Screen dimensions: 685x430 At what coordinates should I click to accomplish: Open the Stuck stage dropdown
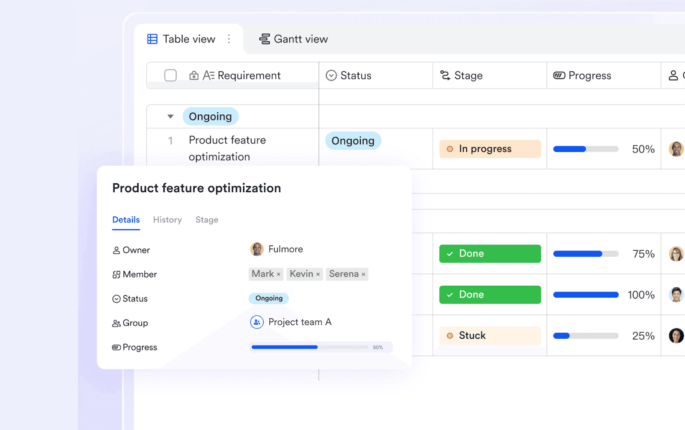pyautogui.click(x=490, y=336)
